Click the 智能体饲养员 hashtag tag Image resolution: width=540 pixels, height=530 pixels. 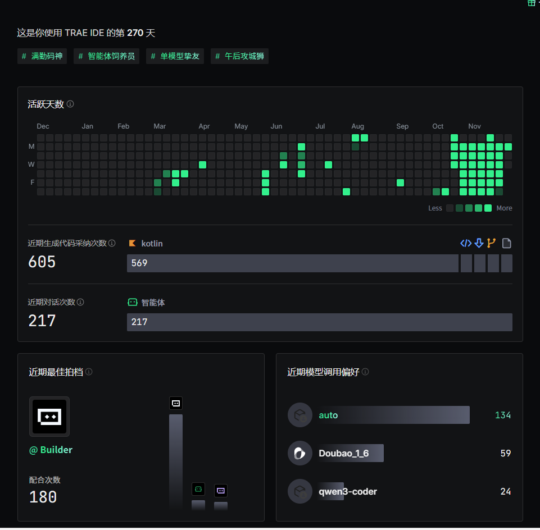(106, 56)
